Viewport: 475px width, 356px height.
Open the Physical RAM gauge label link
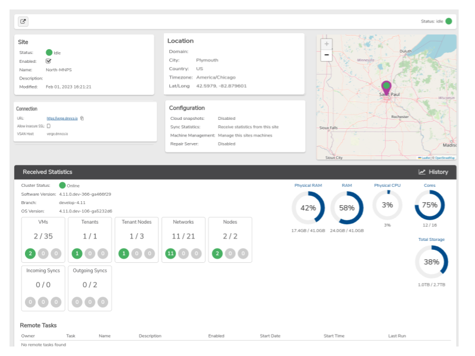coord(308,185)
